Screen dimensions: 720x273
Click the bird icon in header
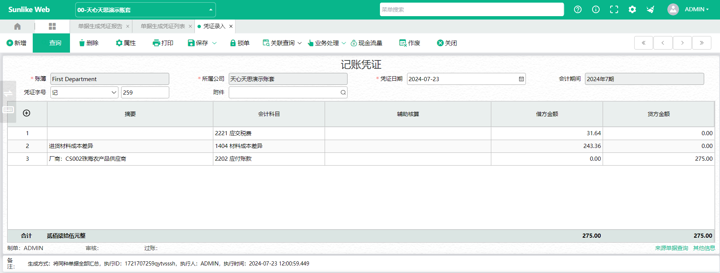coord(650,9)
